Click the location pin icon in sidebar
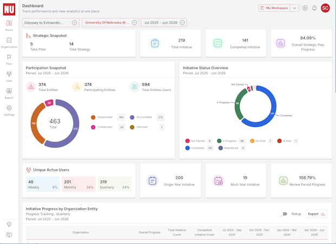 (x=9, y=224)
